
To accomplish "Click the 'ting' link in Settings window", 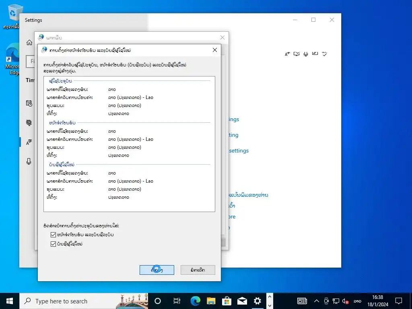I will point(234,135).
